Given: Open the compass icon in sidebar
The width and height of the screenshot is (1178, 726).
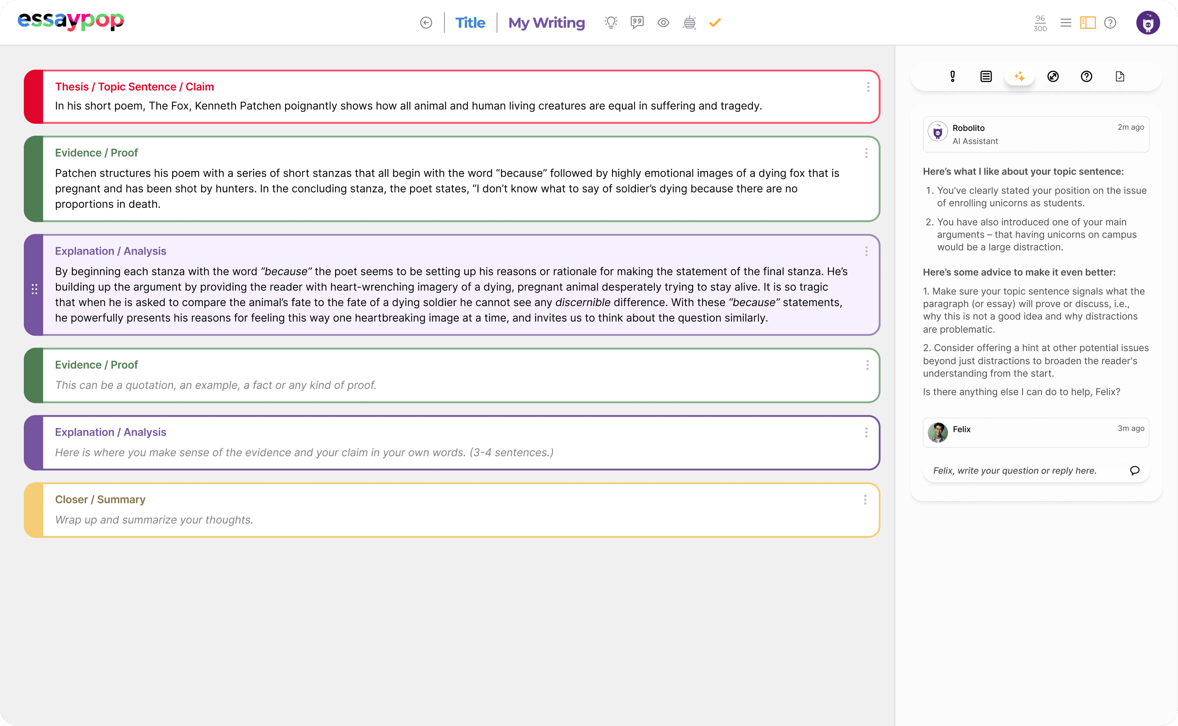Looking at the screenshot, I should (1053, 76).
